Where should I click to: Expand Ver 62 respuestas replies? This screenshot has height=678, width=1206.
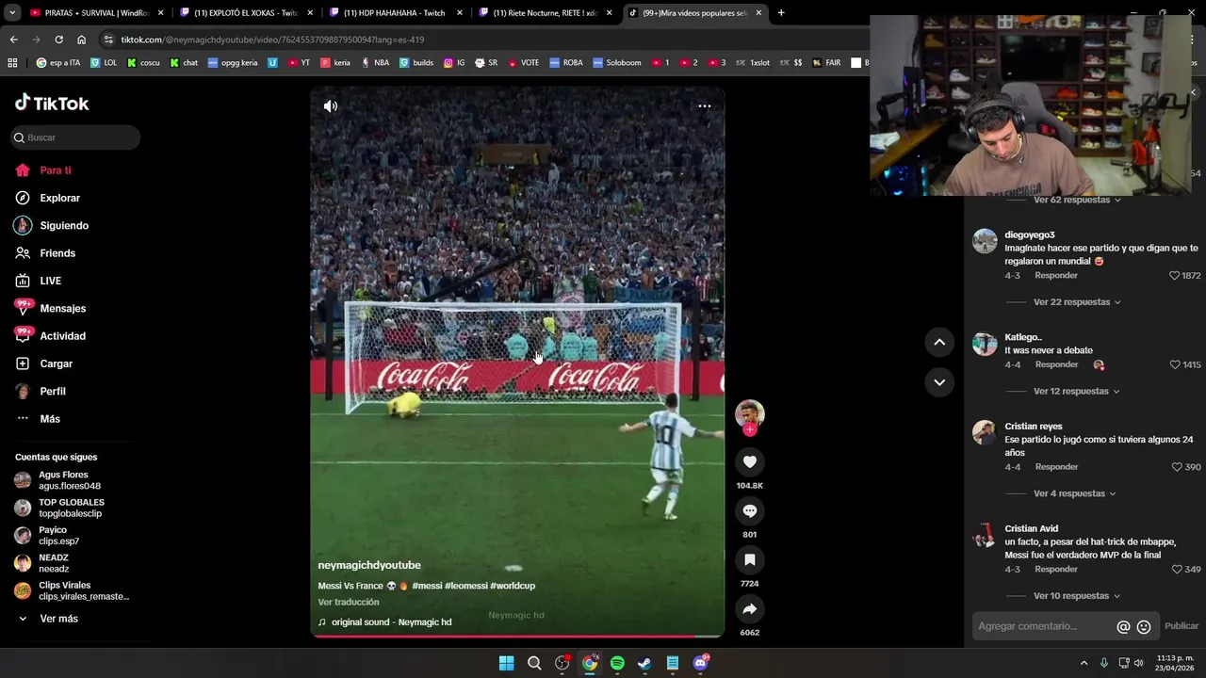point(1077,200)
